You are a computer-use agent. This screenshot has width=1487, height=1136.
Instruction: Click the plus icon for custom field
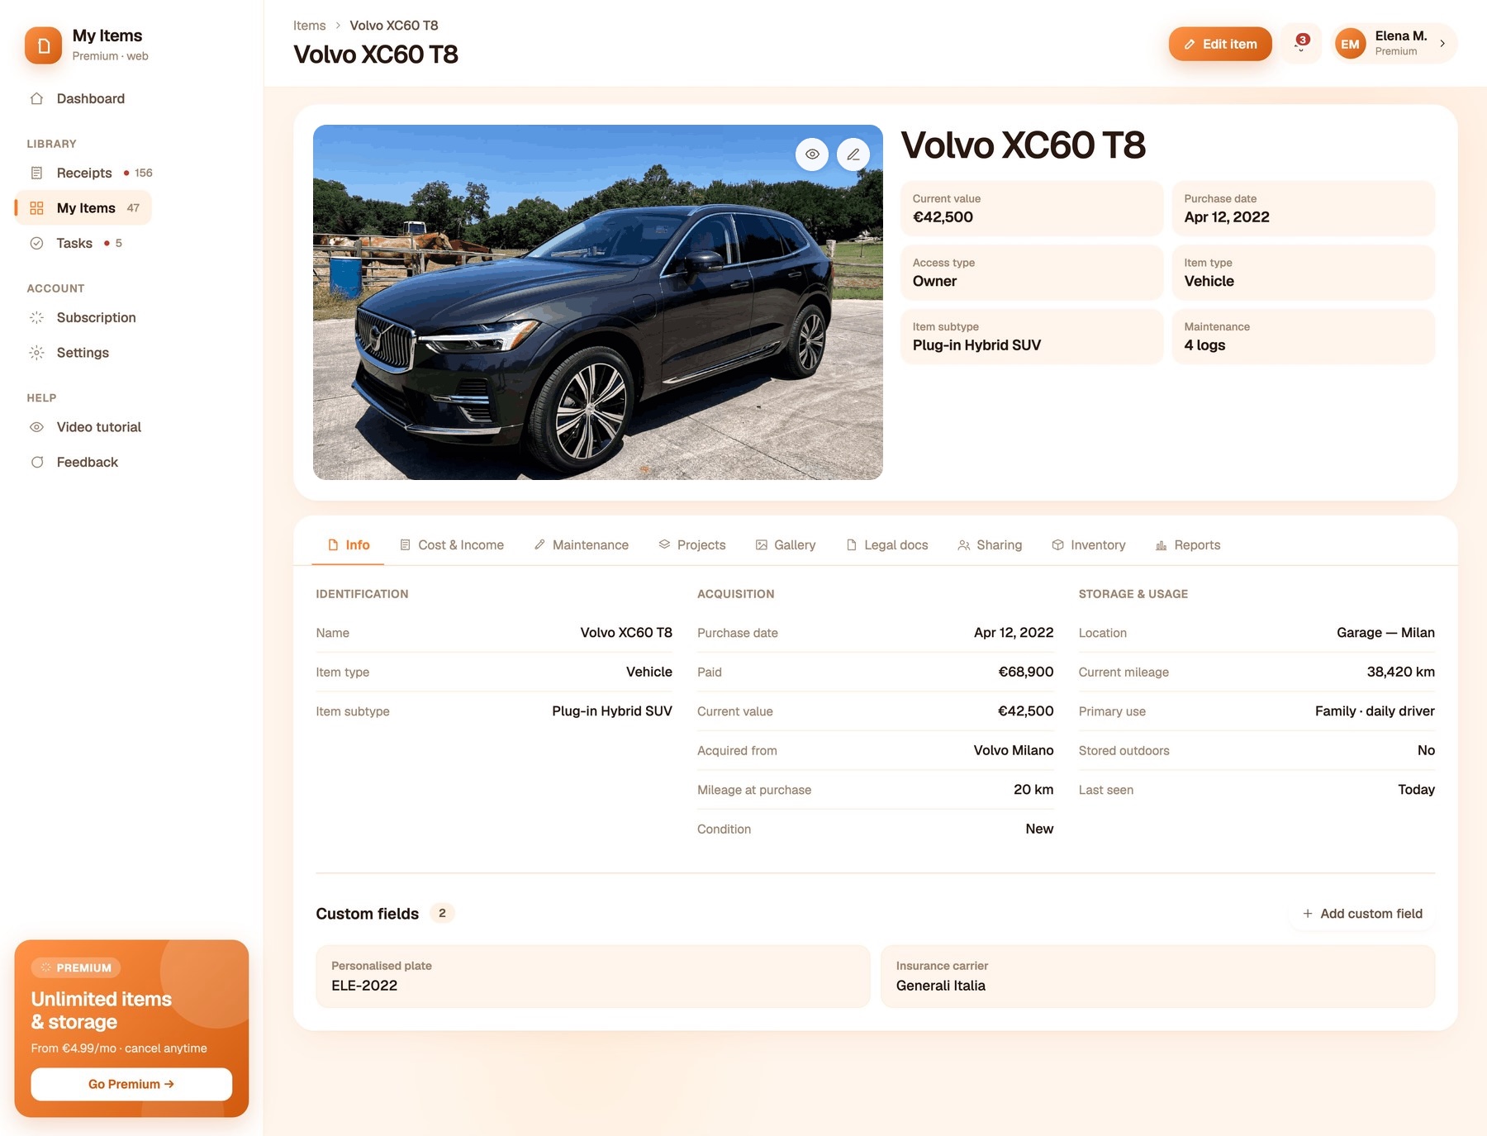click(1308, 914)
